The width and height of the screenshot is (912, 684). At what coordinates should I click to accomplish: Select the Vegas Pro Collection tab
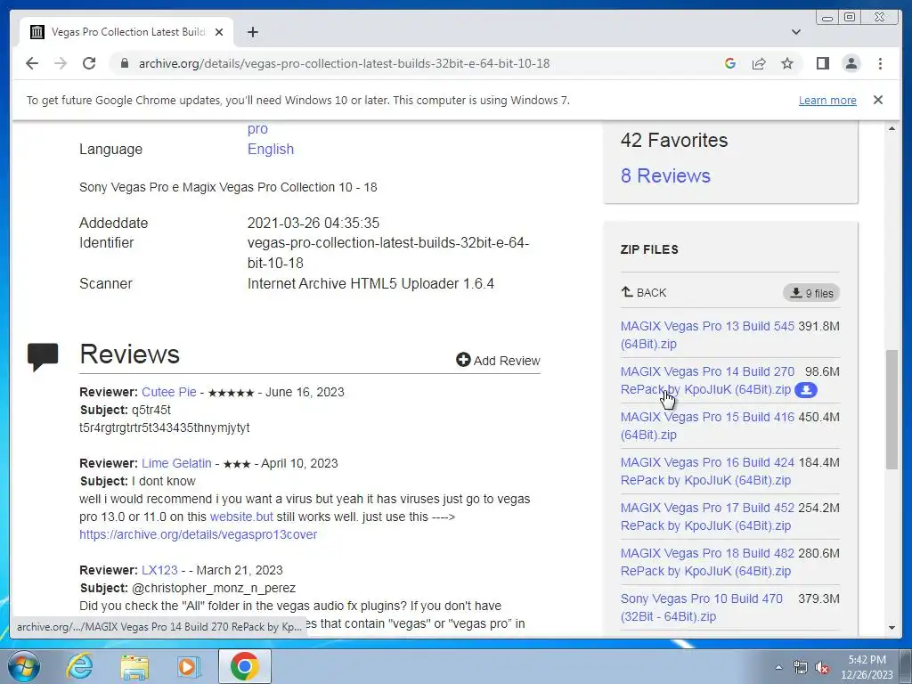point(126,32)
